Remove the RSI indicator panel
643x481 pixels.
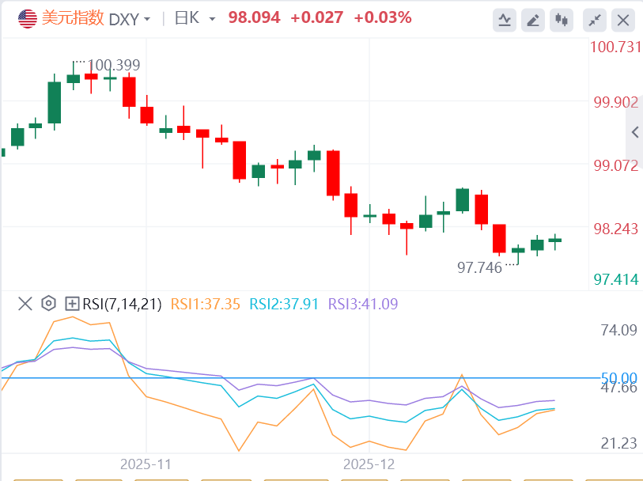25,303
